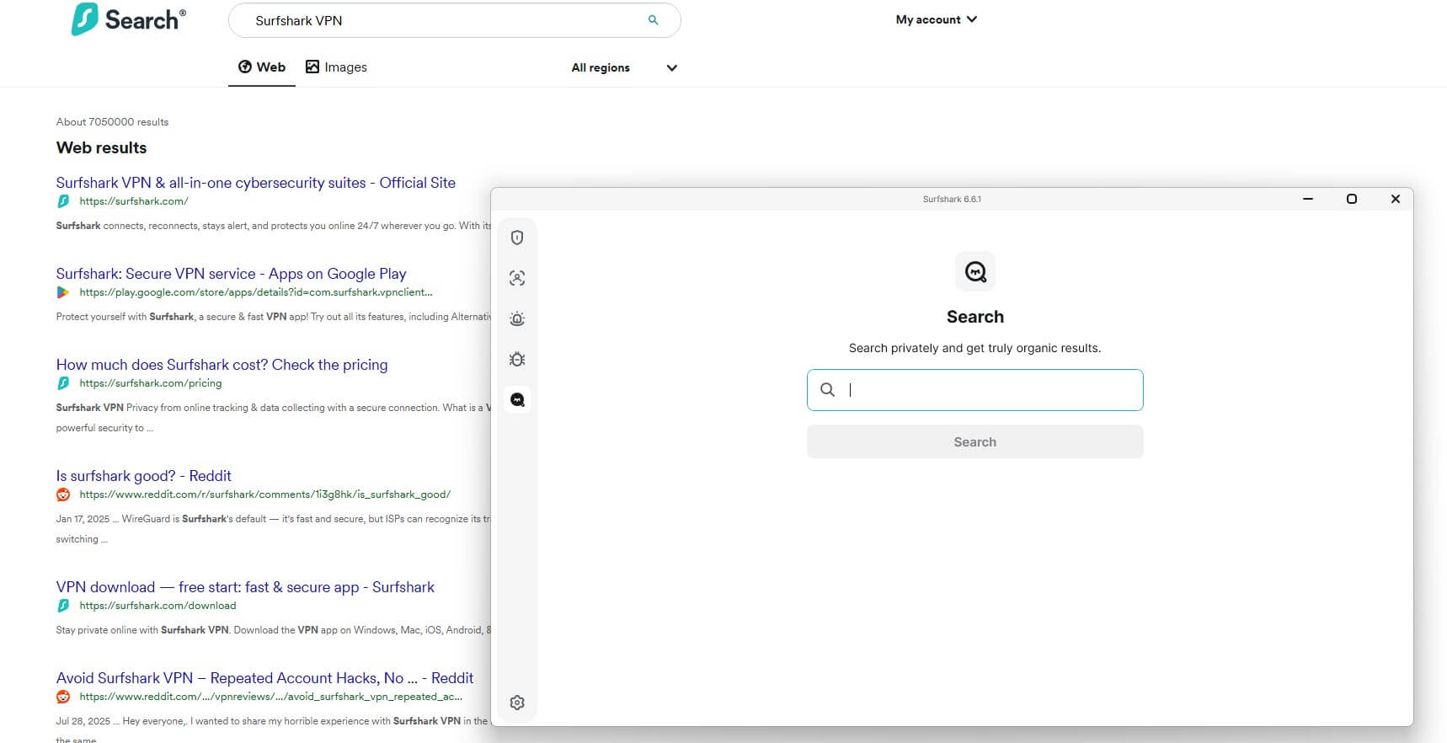Click the Surfshark Search logo
The height and width of the screenshot is (743, 1447).
click(129, 19)
